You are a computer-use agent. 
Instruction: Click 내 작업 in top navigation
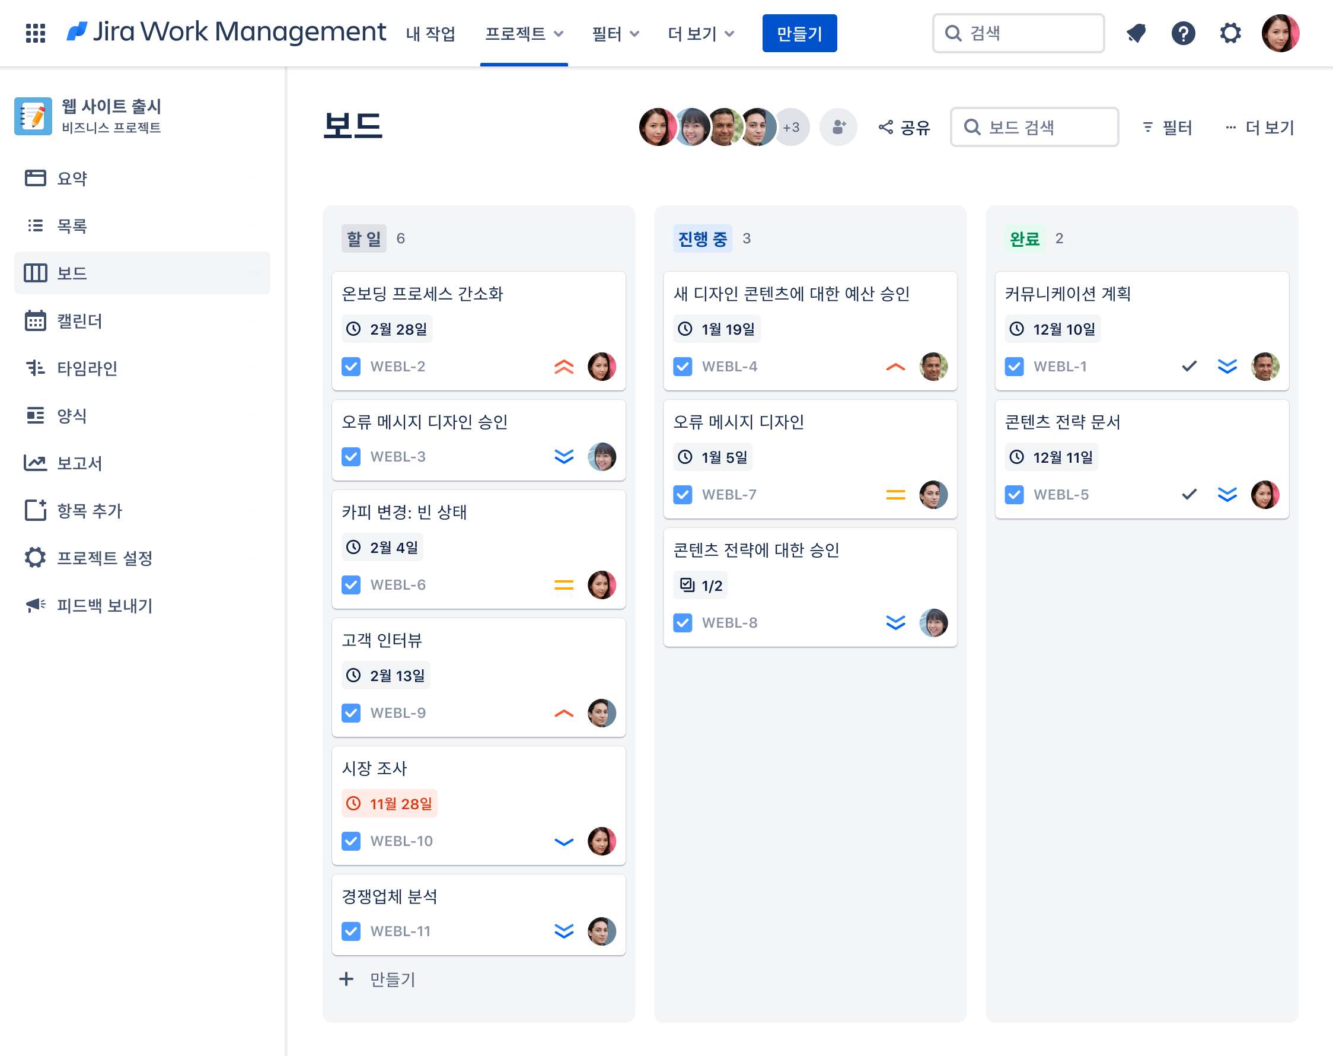(x=430, y=33)
